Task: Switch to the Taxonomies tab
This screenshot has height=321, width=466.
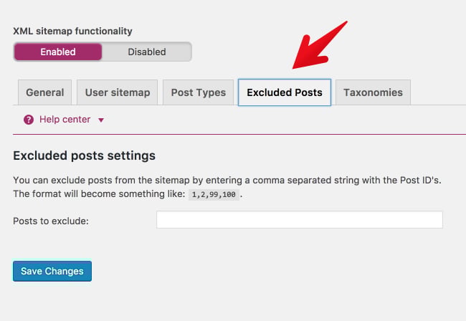Action: pyautogui.click(x=373, y=92)
